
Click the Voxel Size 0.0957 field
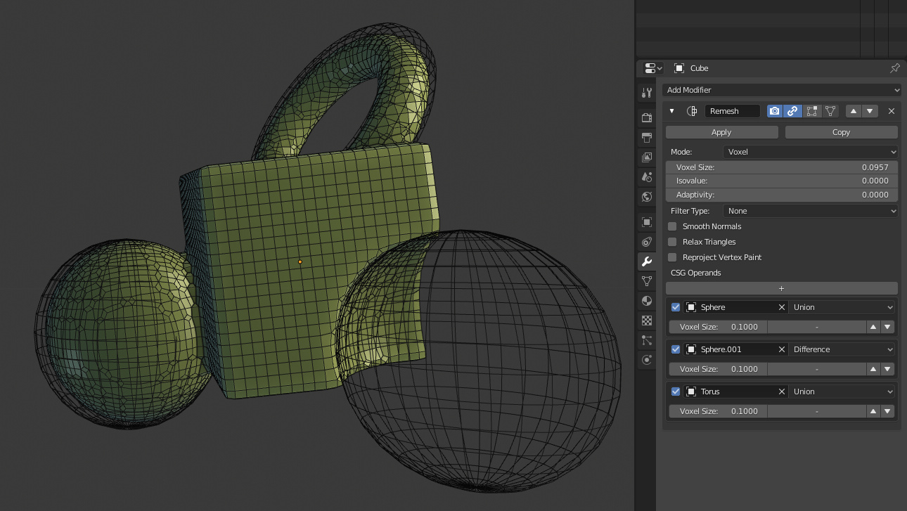(782, 167)
